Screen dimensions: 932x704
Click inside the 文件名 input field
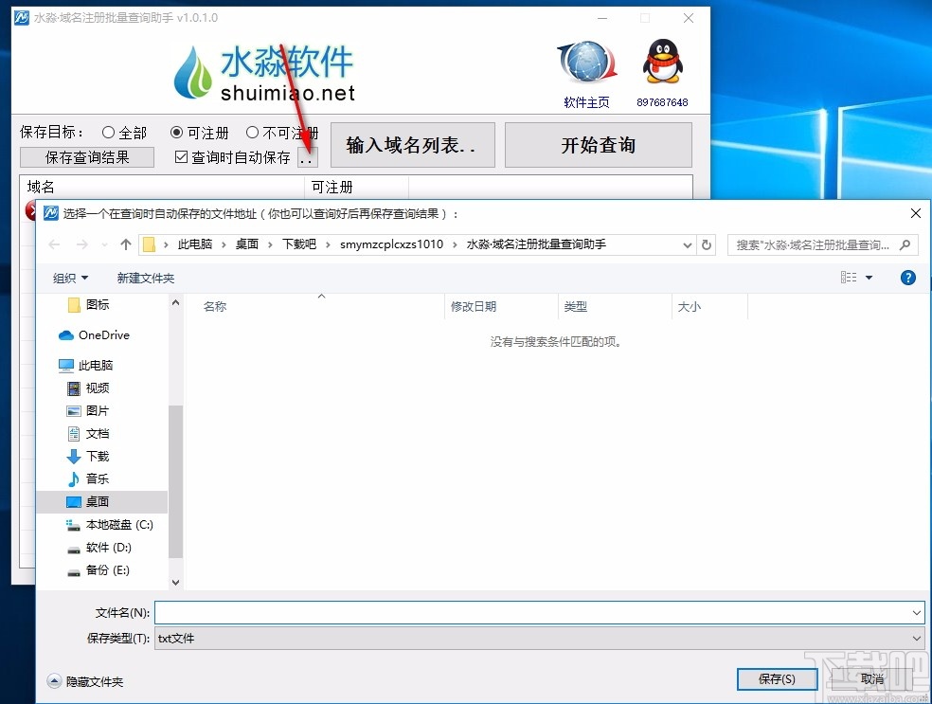474,612
